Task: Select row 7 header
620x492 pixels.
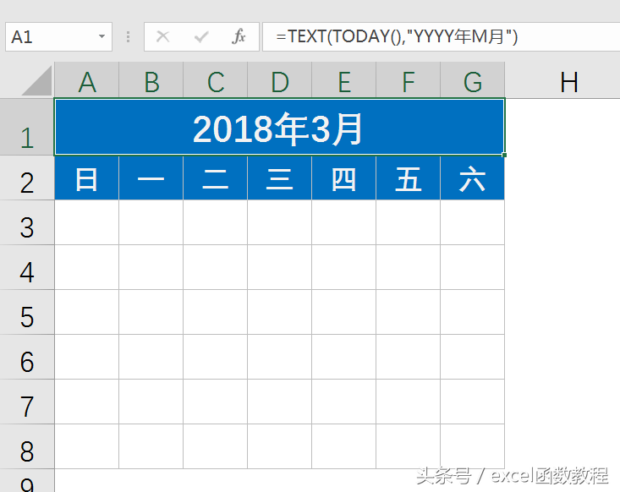Action: [27, 402]
